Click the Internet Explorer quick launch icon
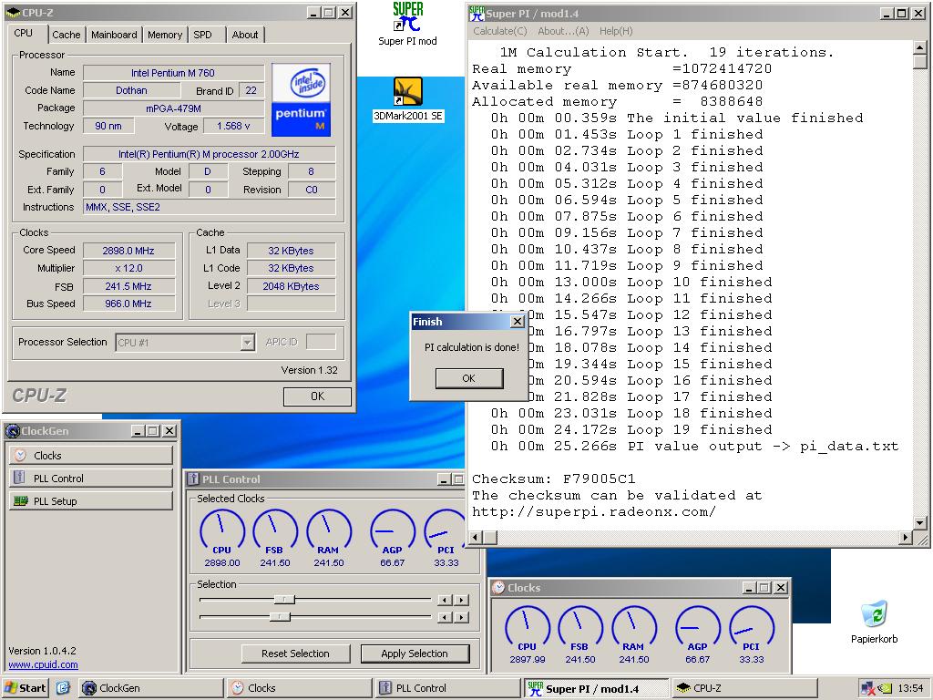933x700 pixels. (x=63, y=688)
